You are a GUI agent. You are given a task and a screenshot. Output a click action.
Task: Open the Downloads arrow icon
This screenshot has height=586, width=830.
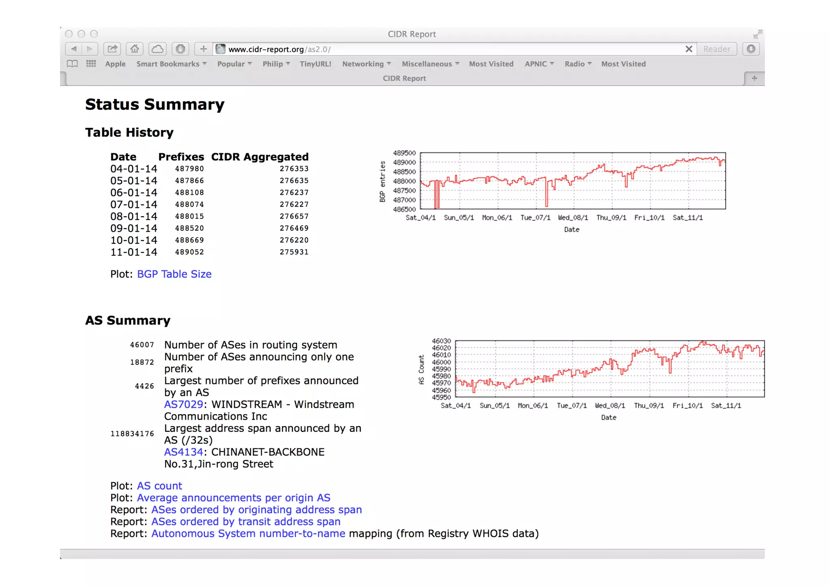[751, 49]
